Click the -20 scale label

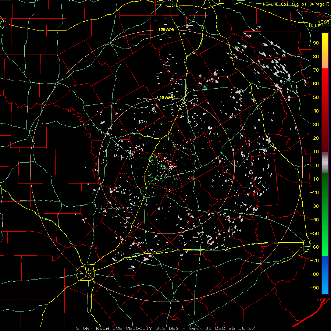click(314, 192)
